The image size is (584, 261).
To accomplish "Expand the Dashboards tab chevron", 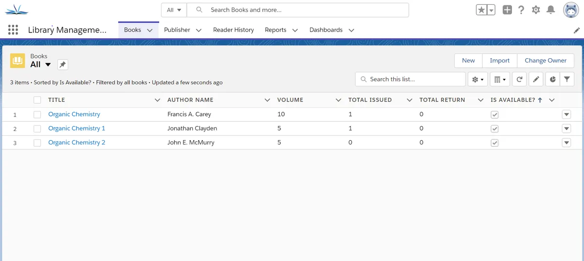I will pyautogui.click(x=351, y=30).
